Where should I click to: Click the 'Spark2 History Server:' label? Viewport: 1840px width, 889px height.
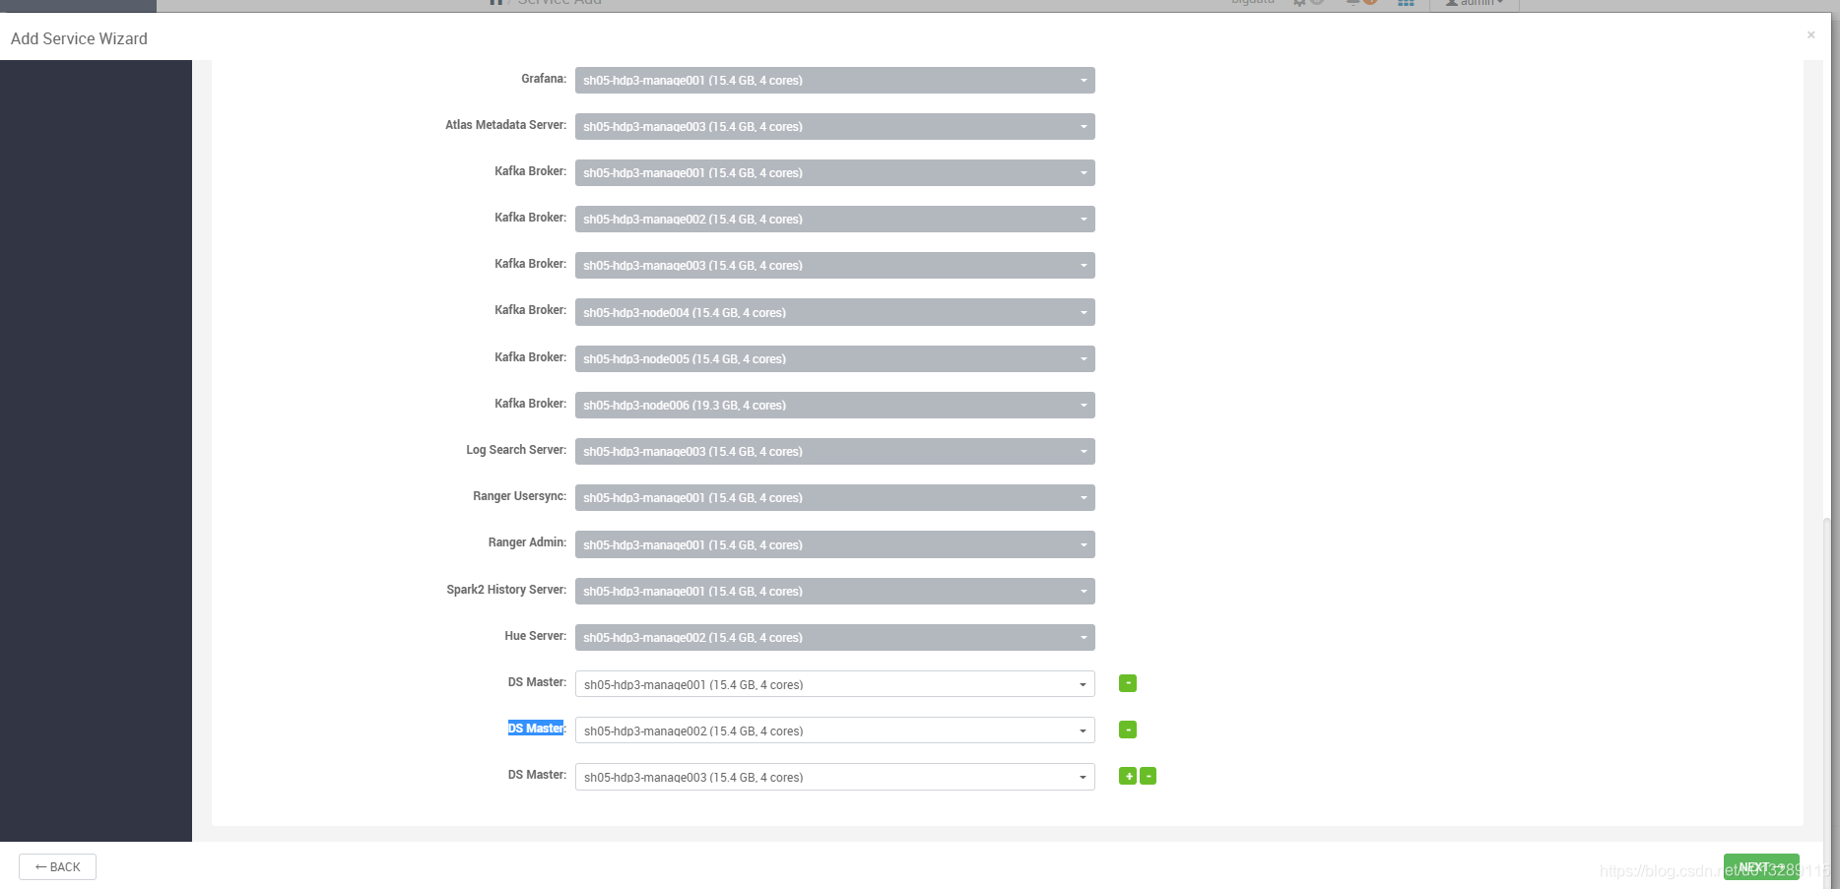tap(506, 590)
